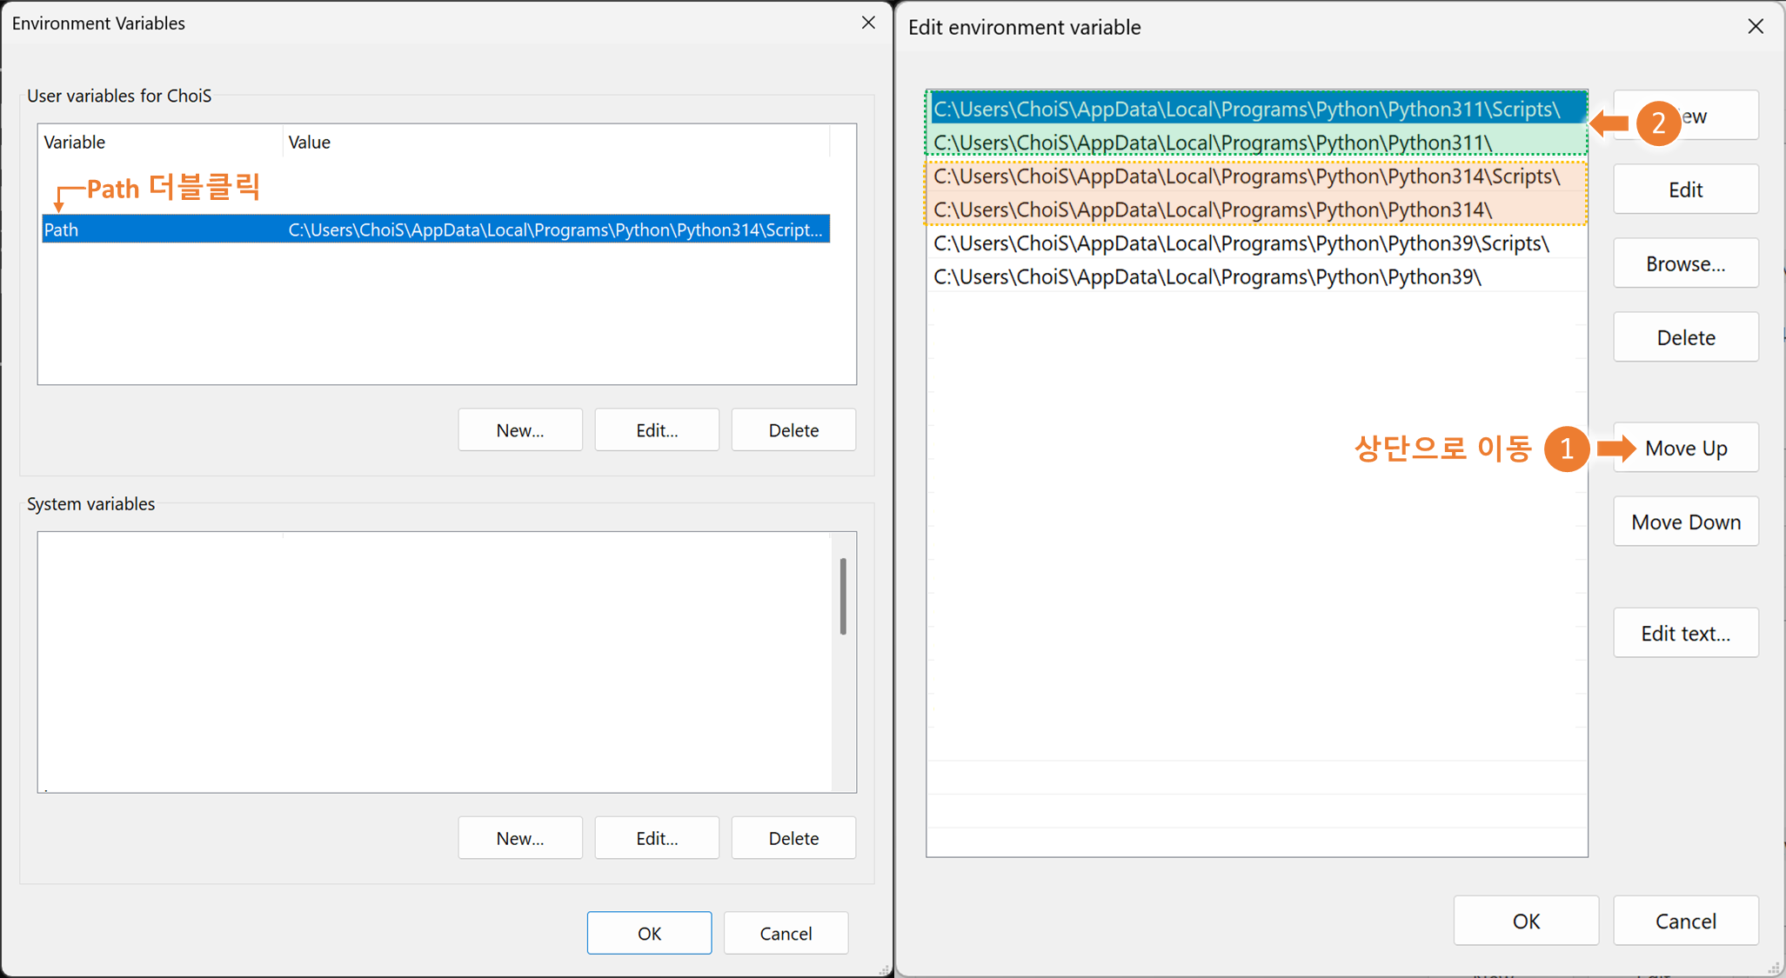The width and height of the screenshot is (1786, 978).
Task: Click Move Down button
Action: [1685, 522]
